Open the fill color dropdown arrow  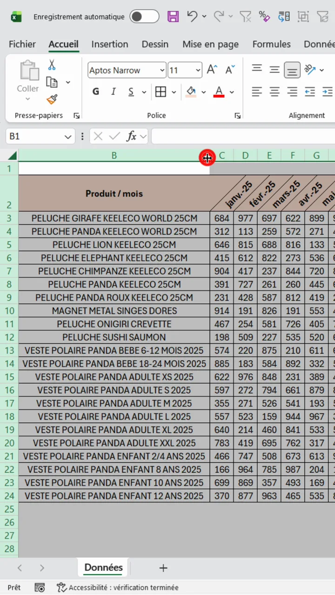pos(203,92)
